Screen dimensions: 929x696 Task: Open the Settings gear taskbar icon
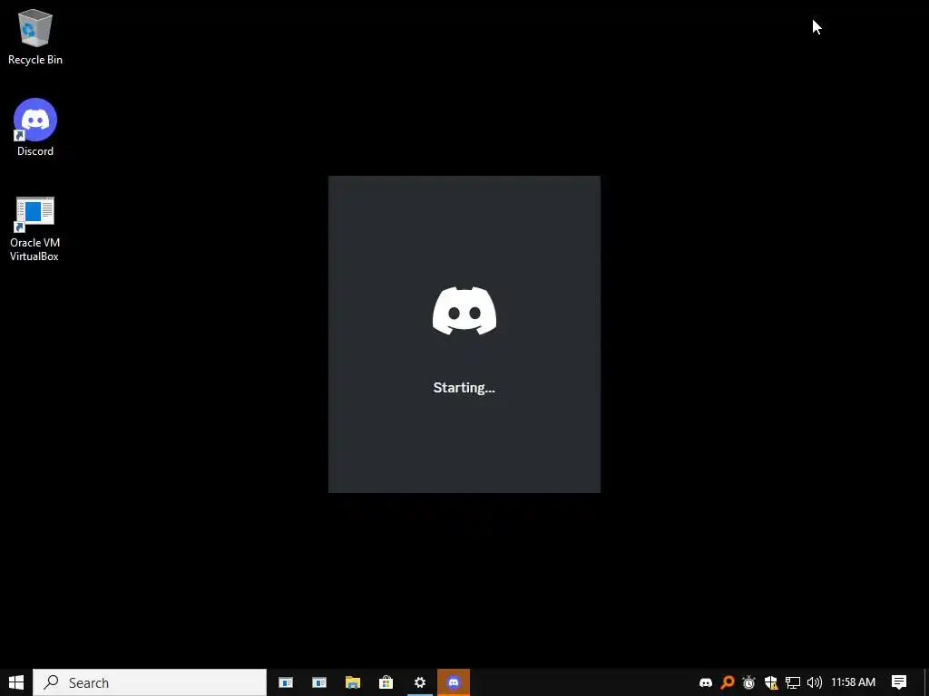pos(420,682)
